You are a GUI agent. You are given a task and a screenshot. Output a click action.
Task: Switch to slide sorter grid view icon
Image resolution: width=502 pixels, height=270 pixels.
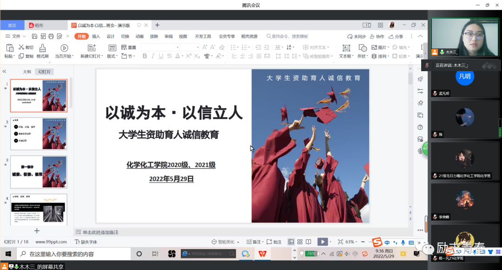tap(299, 242)
